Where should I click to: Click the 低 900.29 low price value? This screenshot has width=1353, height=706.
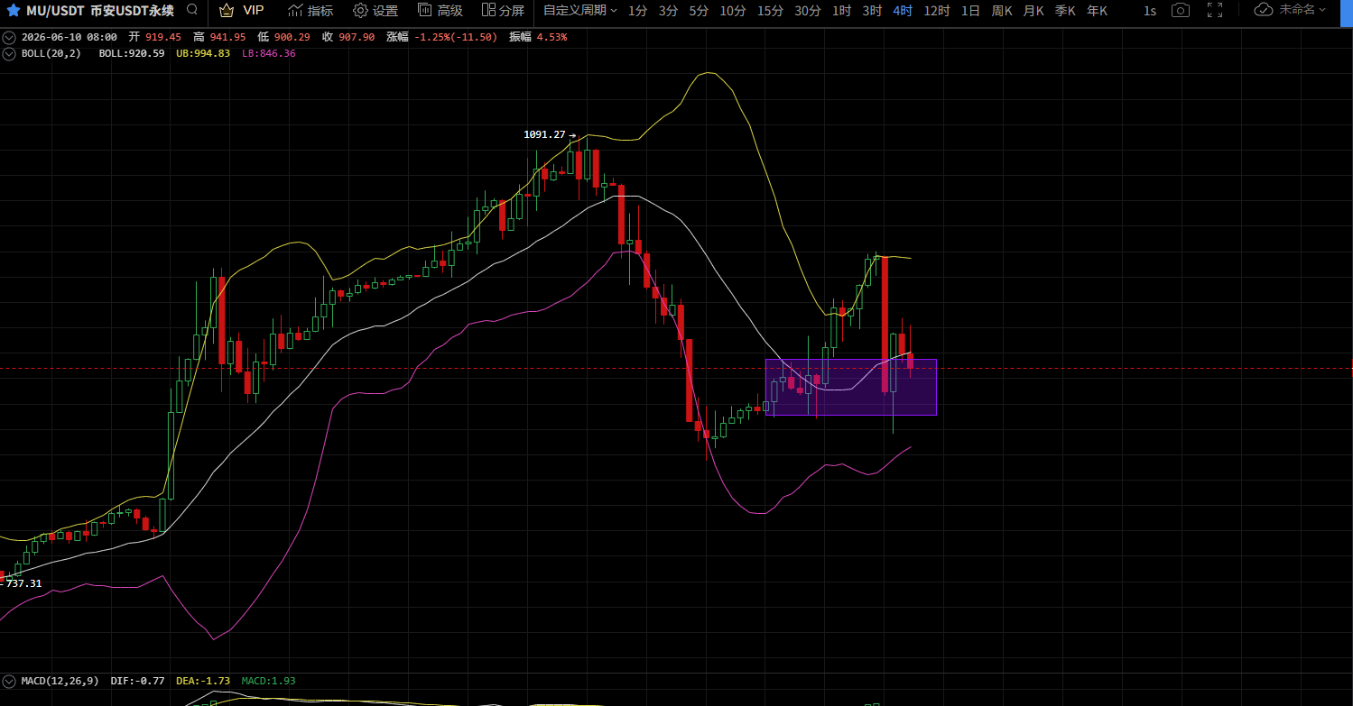(x=283, y=37)
